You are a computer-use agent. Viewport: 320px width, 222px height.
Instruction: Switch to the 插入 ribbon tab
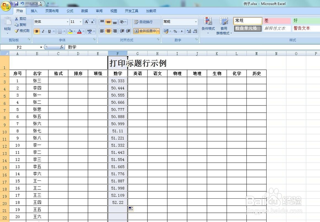click(x=34, y=11)
